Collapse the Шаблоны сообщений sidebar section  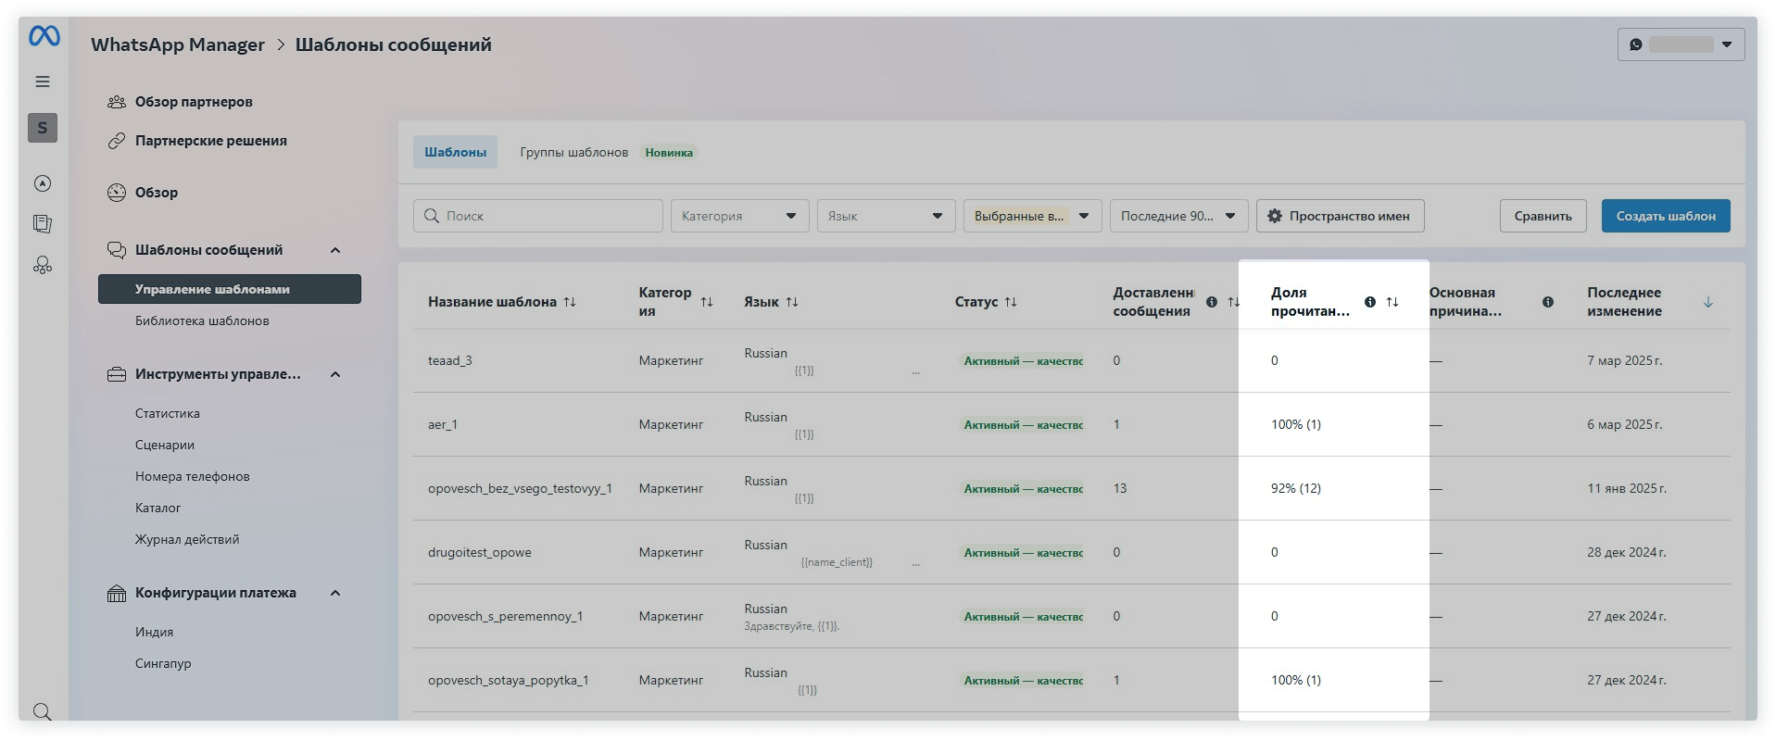coord(335,250)
